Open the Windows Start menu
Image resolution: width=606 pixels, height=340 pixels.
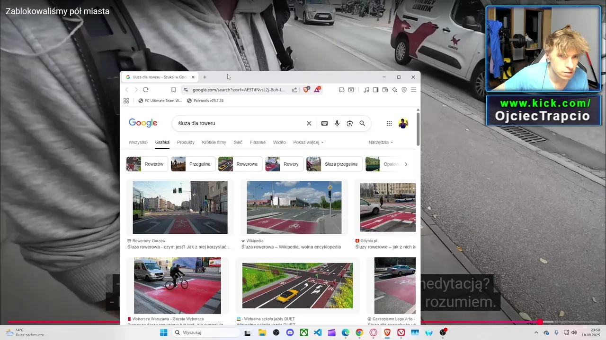(x=163, y=332)
